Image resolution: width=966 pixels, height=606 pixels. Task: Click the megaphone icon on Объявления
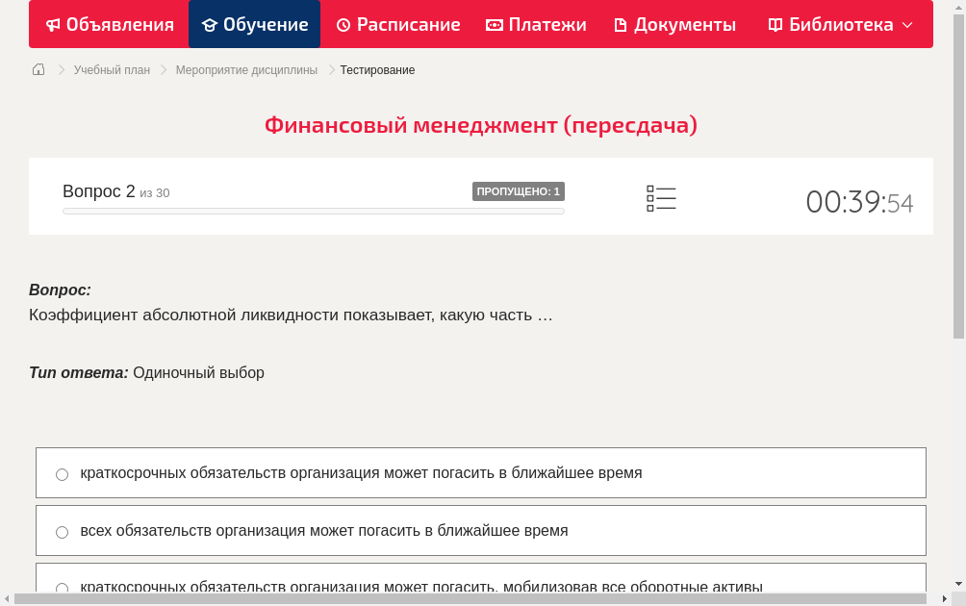[53, 24]
